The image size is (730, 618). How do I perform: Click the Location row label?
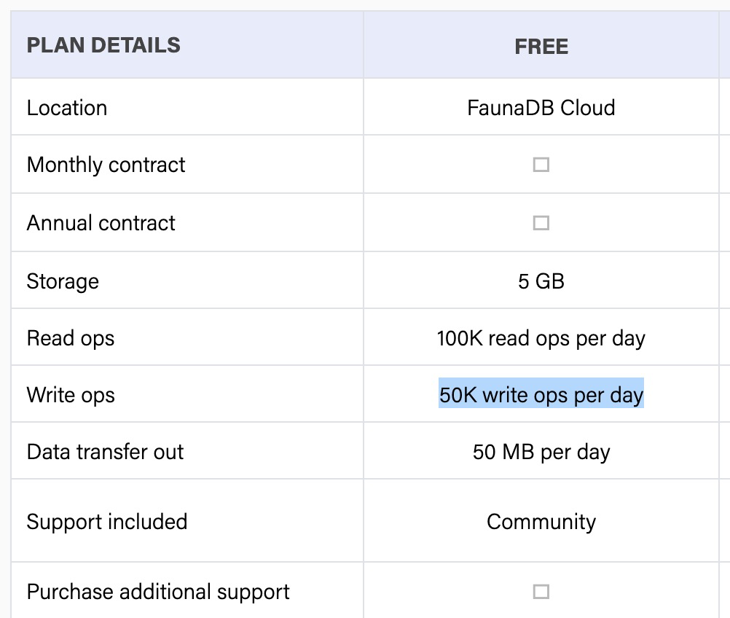click(67, 108)
